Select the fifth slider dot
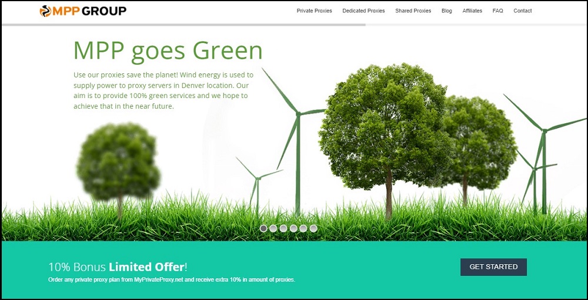The width and height of the screenshot is (588, 300). tap(303, 228)
